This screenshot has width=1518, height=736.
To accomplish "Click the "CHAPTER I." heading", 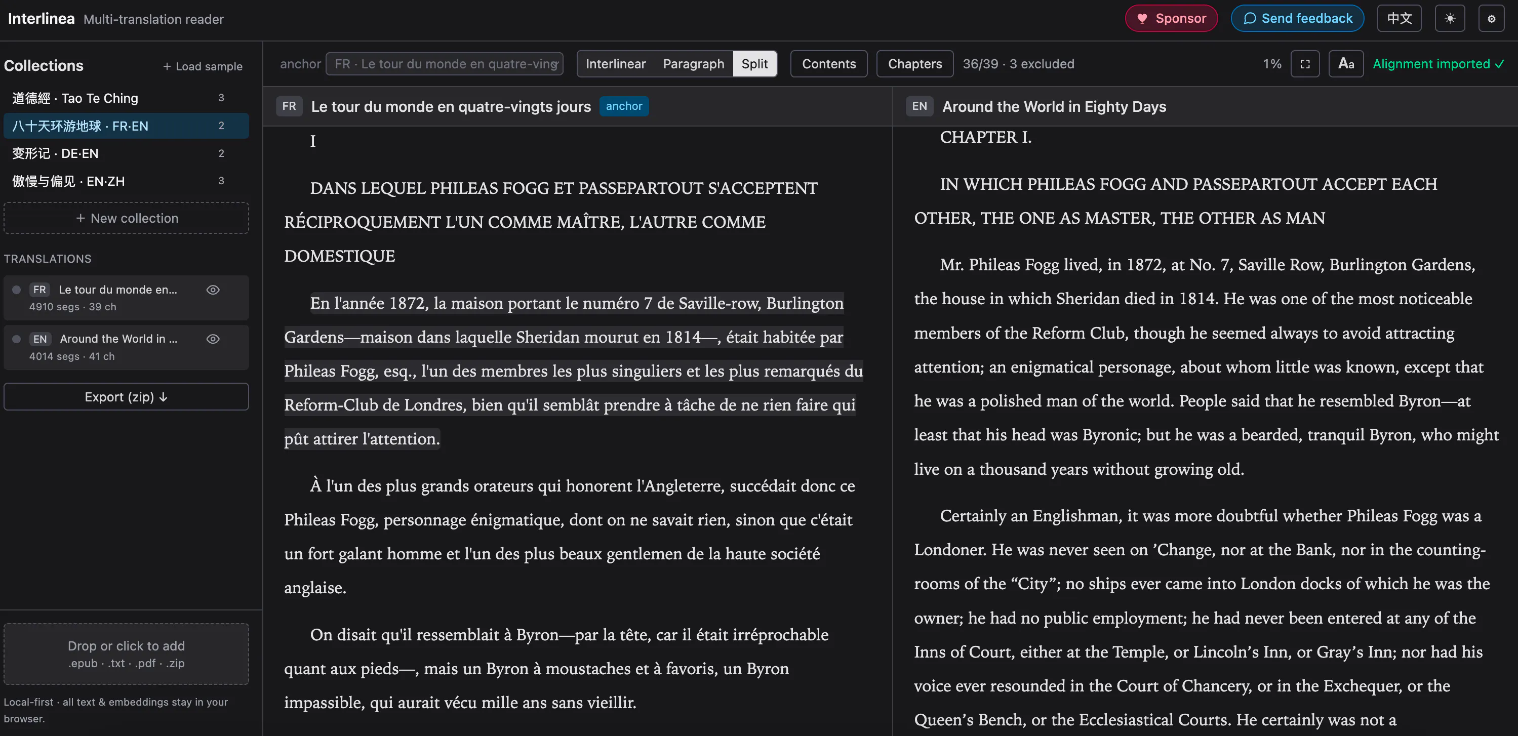I will pos(985,137).
